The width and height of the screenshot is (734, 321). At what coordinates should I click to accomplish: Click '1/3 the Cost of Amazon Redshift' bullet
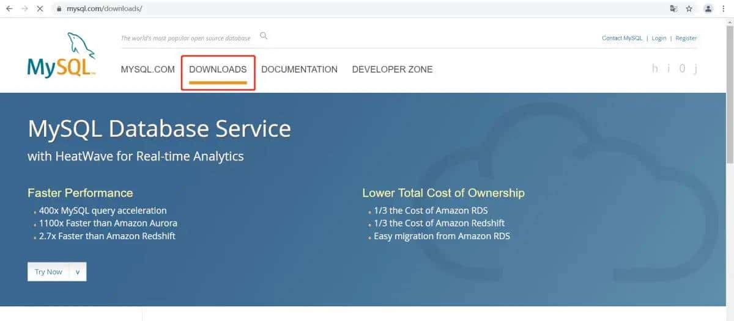pos(439,223)
